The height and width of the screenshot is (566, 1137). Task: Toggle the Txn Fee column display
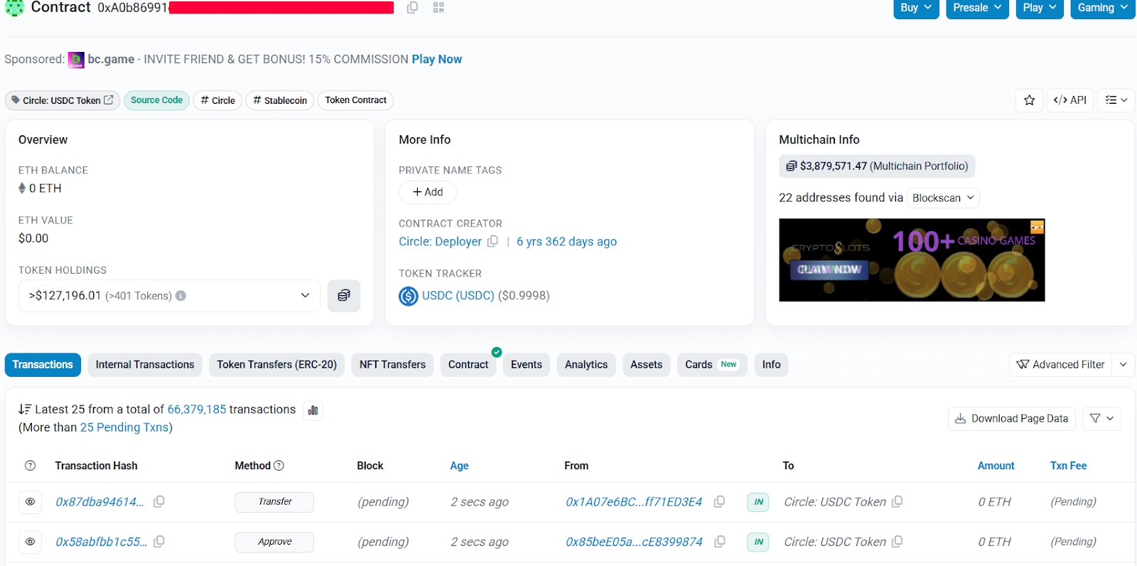tap(1068, 466)
